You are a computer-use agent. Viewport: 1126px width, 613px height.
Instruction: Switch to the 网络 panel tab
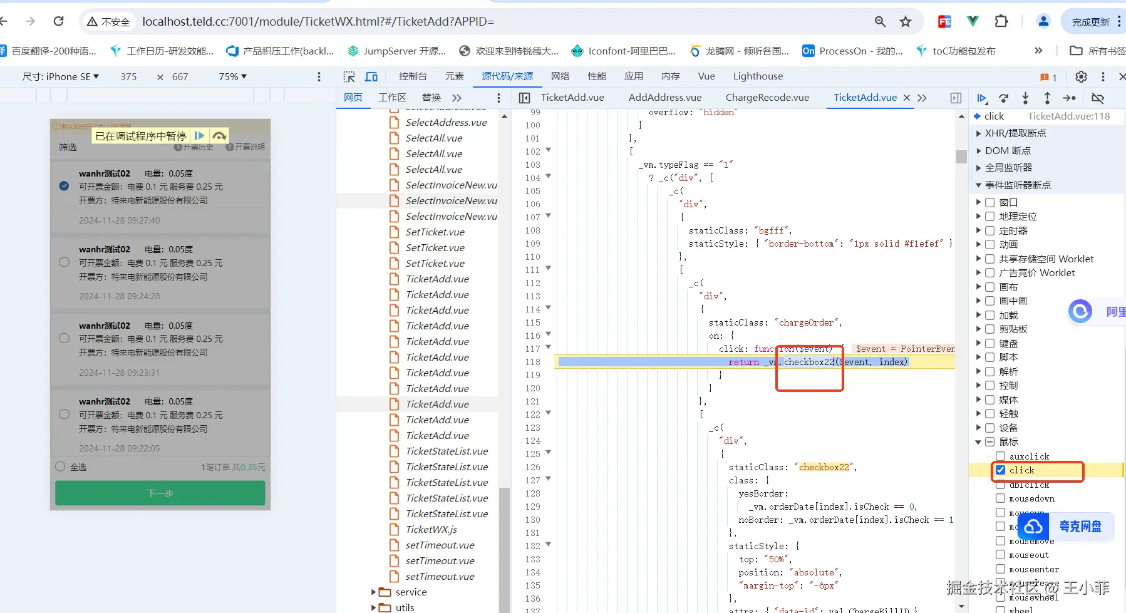560,76
